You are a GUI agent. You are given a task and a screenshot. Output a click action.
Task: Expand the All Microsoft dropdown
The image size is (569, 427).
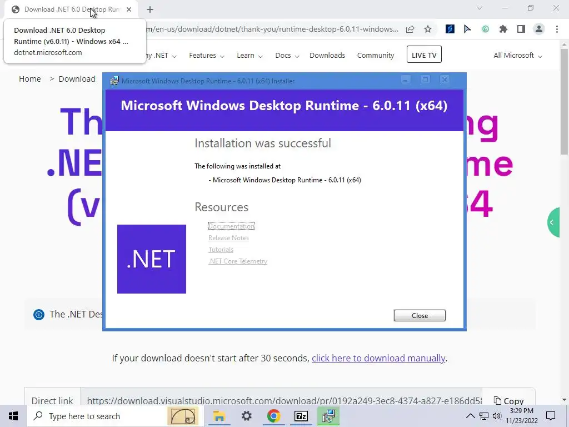[517, 55]
